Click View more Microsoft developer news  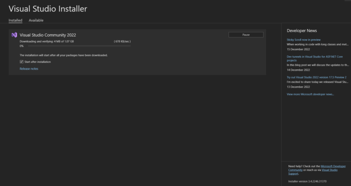click(310, 94)
